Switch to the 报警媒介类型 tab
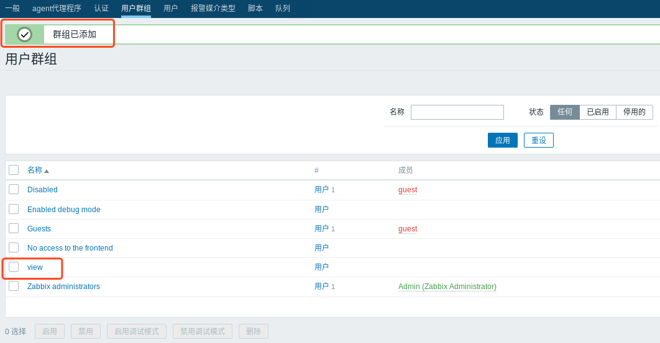Screen dimensions: 660x343 213,9
